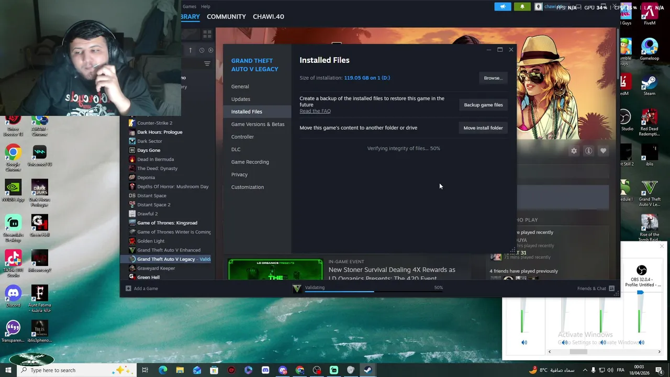
Task: Open the Red Dead Redemption desktop shortcut
Action: (x=649, y=123)
